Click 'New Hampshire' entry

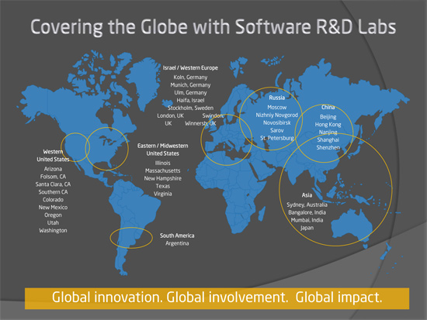162,178
